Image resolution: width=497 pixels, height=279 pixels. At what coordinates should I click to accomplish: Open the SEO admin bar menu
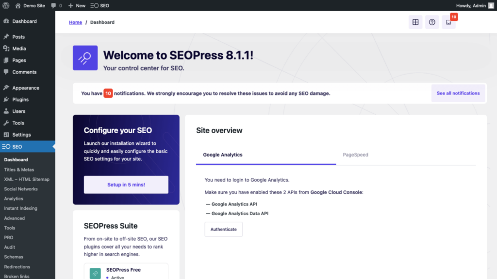click(x=100, y=6)
